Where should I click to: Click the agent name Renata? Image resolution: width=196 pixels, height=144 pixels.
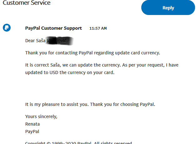33,124
